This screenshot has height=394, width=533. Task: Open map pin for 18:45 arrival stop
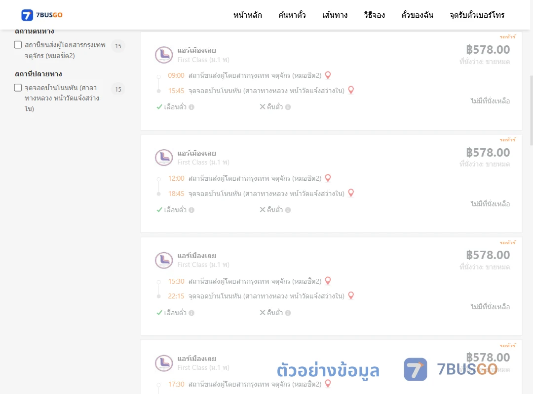(x=351, y=193)
